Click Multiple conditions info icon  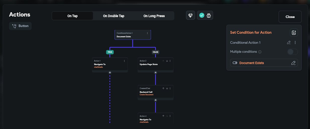point(260,52)
